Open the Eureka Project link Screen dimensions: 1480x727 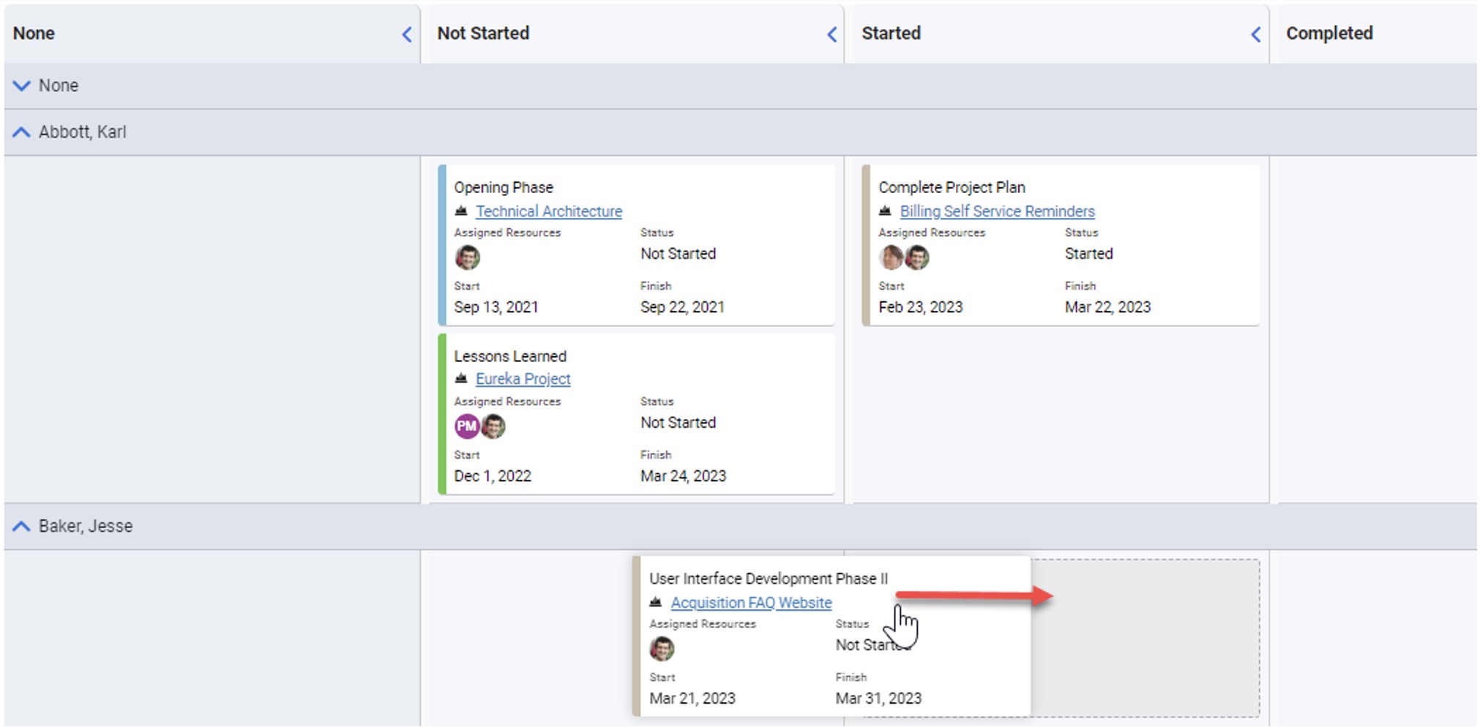point(523,379)
